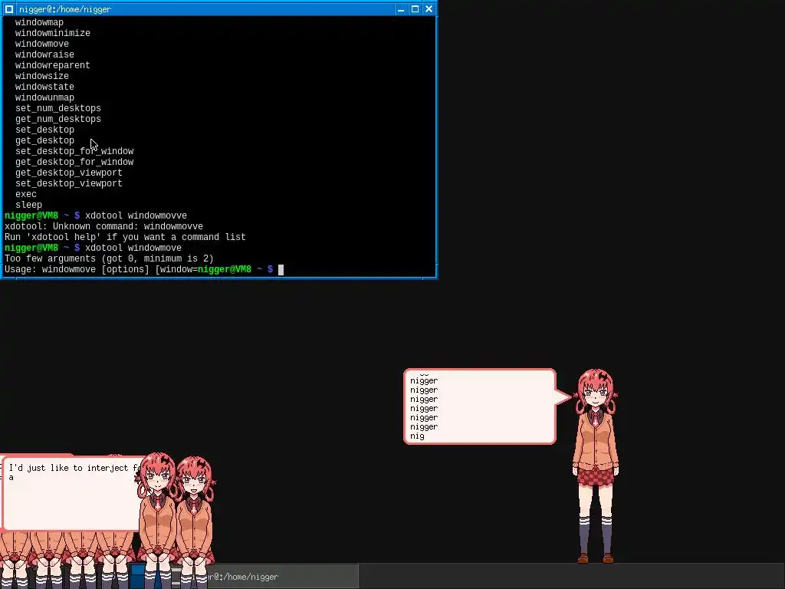The width and height of the screenshot is (785, 589).
Task: Click the "set_desktop_viewport" line in the terminal
Action: [68, 184]
